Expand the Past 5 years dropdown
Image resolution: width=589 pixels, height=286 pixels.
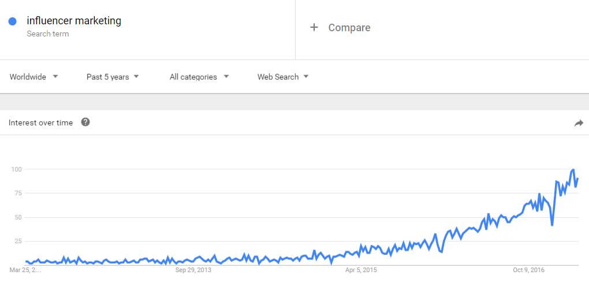[113, 77]
